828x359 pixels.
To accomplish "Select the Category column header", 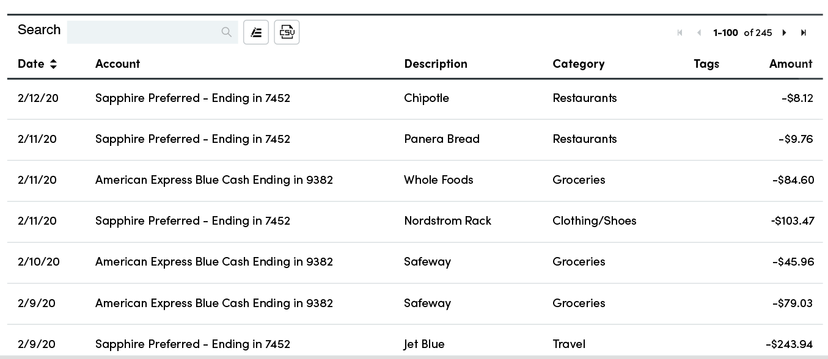I will [x=578, y=64].
